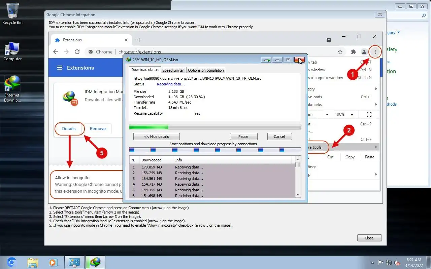Click the Extensions tab in pictured Chrome
The width and height of the screenshot is (431, 269).
[x=91, y=40]
